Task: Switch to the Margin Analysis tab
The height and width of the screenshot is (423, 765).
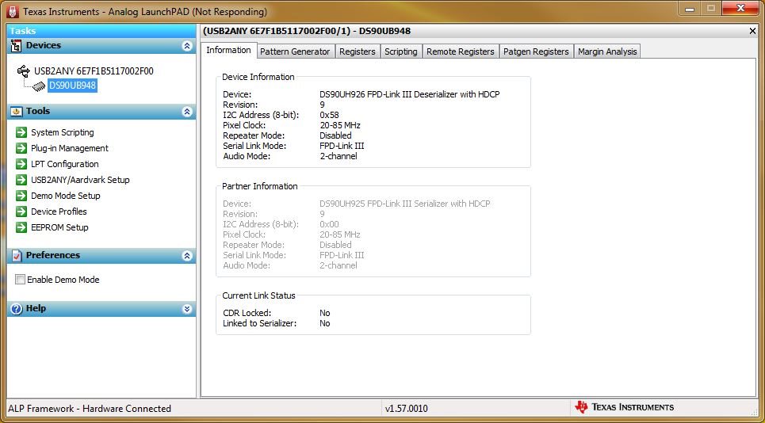Action: tap(607, 51)
